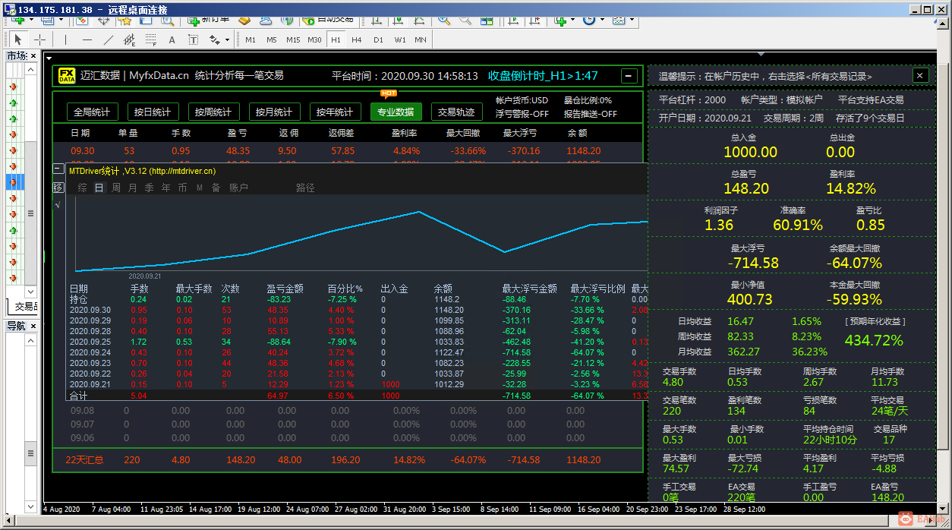Image resolution: width=952 pixels, height=530 pixels.
Task: Open the 交易轨迹 tab
Action: (x=457, y=112)
